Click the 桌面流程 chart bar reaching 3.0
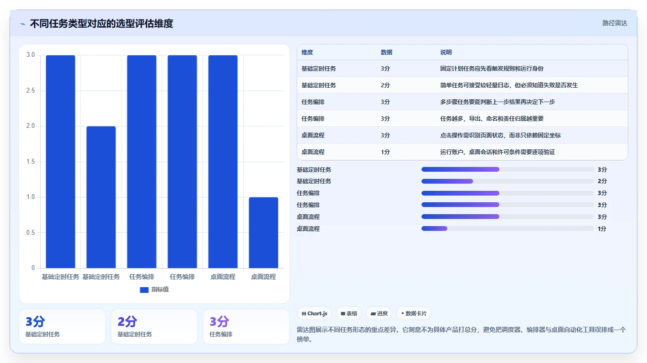Image resolution: width=647 pixels, height=363 pixels. click(x=223, y=162)
